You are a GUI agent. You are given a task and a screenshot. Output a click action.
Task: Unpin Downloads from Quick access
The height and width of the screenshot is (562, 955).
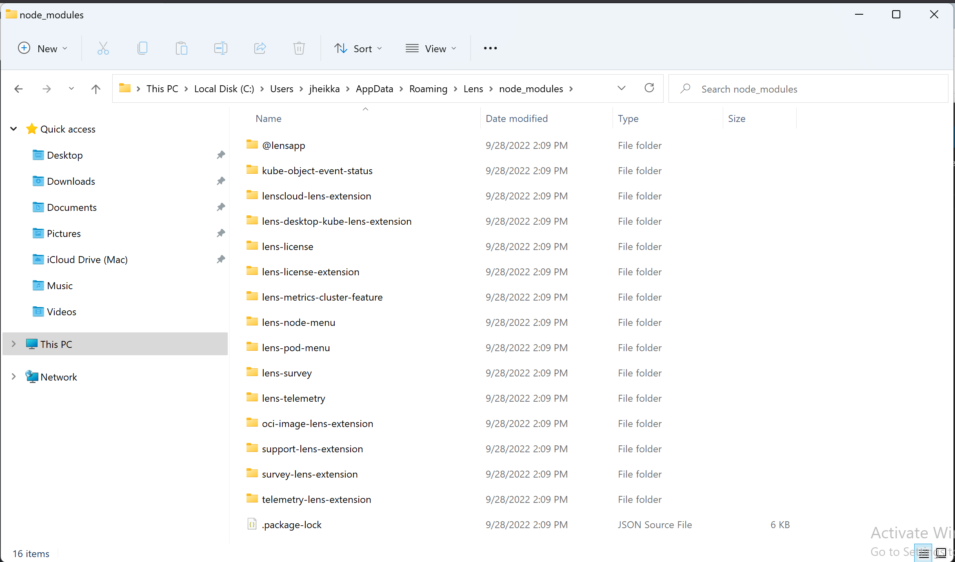point(220,181)
